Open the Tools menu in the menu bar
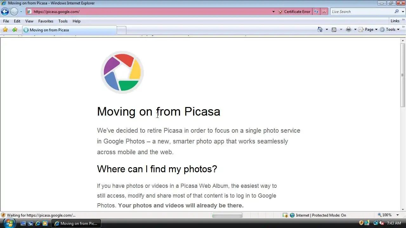This screenshot has height=228, width=406. tap(63, 21)
